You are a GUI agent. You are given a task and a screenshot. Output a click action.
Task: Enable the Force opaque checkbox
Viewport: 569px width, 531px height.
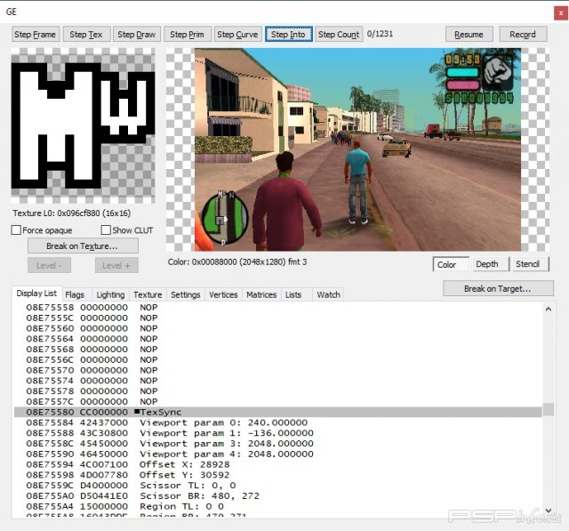pyautogui.click(x=17, y=230)
